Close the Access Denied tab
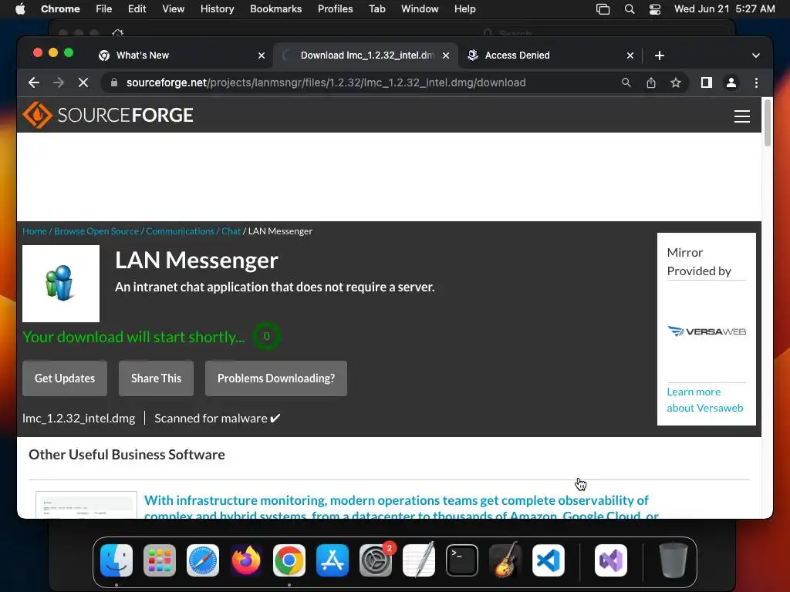The height and width of the screenshot is (592, 790). click(x=630, y=55)
